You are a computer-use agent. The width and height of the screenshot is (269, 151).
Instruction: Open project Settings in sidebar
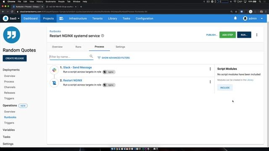(x=8, y=144)
